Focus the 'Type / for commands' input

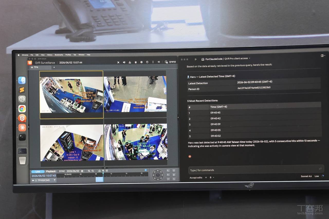256,170
